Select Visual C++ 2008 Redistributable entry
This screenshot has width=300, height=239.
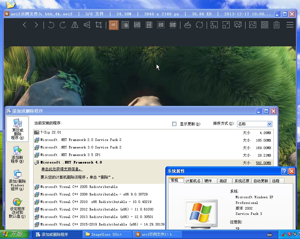pyautogui.click(x=100, y=195)
